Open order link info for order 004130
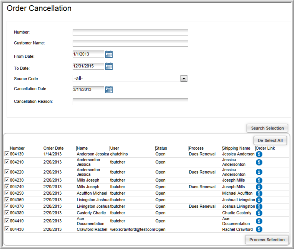 pos(259,154)
